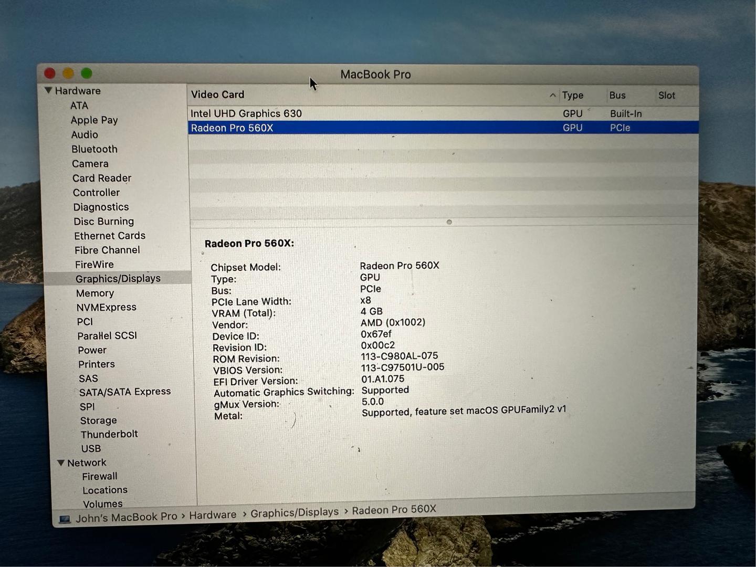
Task: Select the Hardware category in sidebar
Action: (78, 91)
